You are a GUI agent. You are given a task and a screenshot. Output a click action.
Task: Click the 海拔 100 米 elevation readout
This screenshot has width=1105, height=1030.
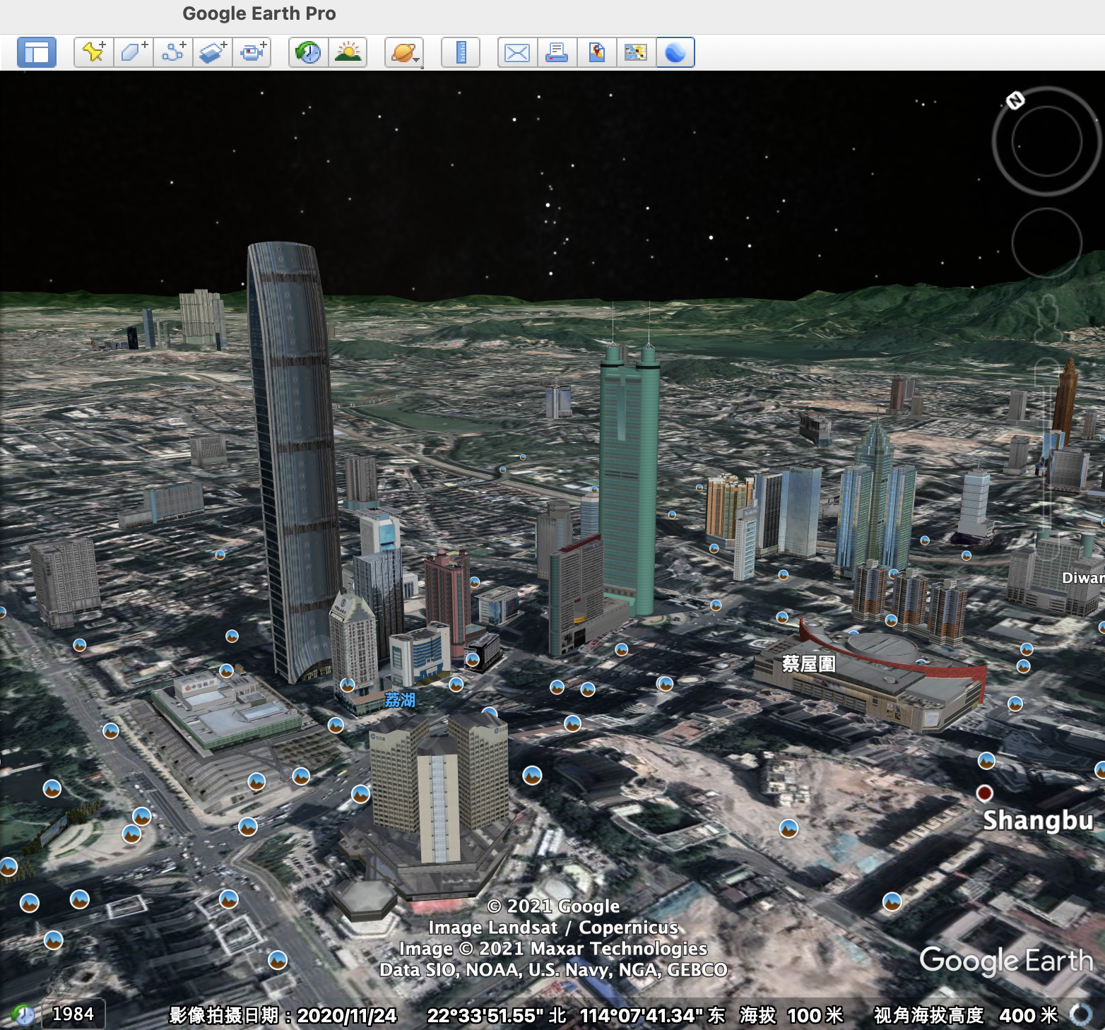click(791, 1015)
